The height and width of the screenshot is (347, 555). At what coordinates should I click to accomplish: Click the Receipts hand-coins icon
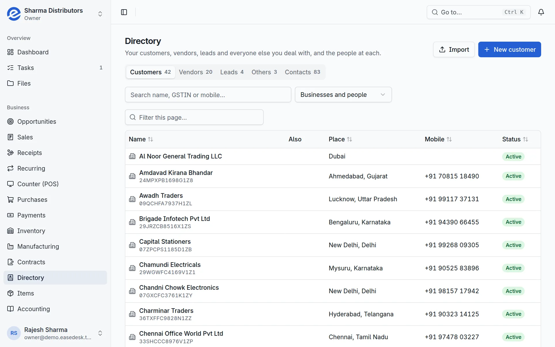(10, 153)
